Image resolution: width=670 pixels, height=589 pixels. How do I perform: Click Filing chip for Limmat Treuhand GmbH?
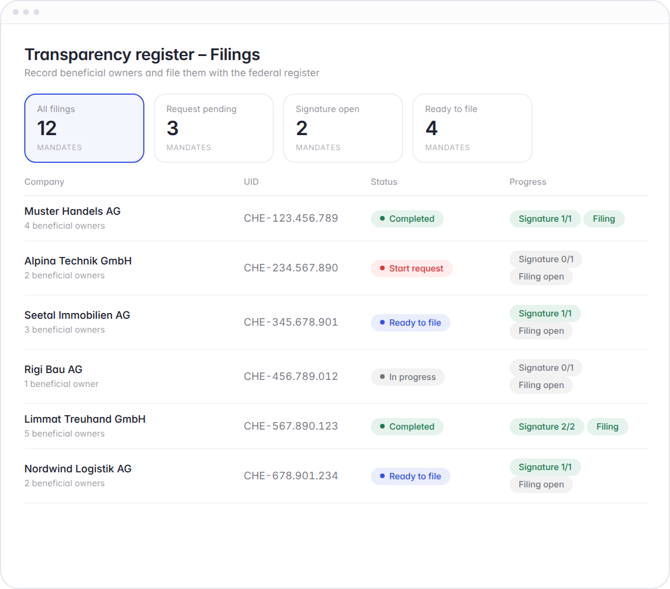[x=607, y=427]
